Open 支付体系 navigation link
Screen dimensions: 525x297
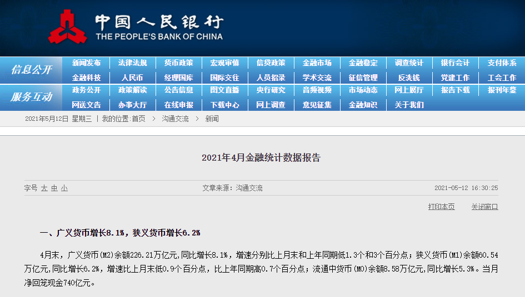[502, 63]
